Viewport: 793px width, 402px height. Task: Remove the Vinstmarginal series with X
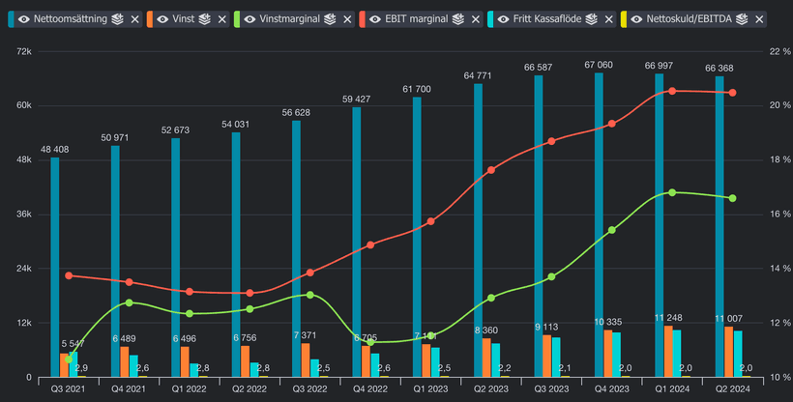tap(346, 19)
